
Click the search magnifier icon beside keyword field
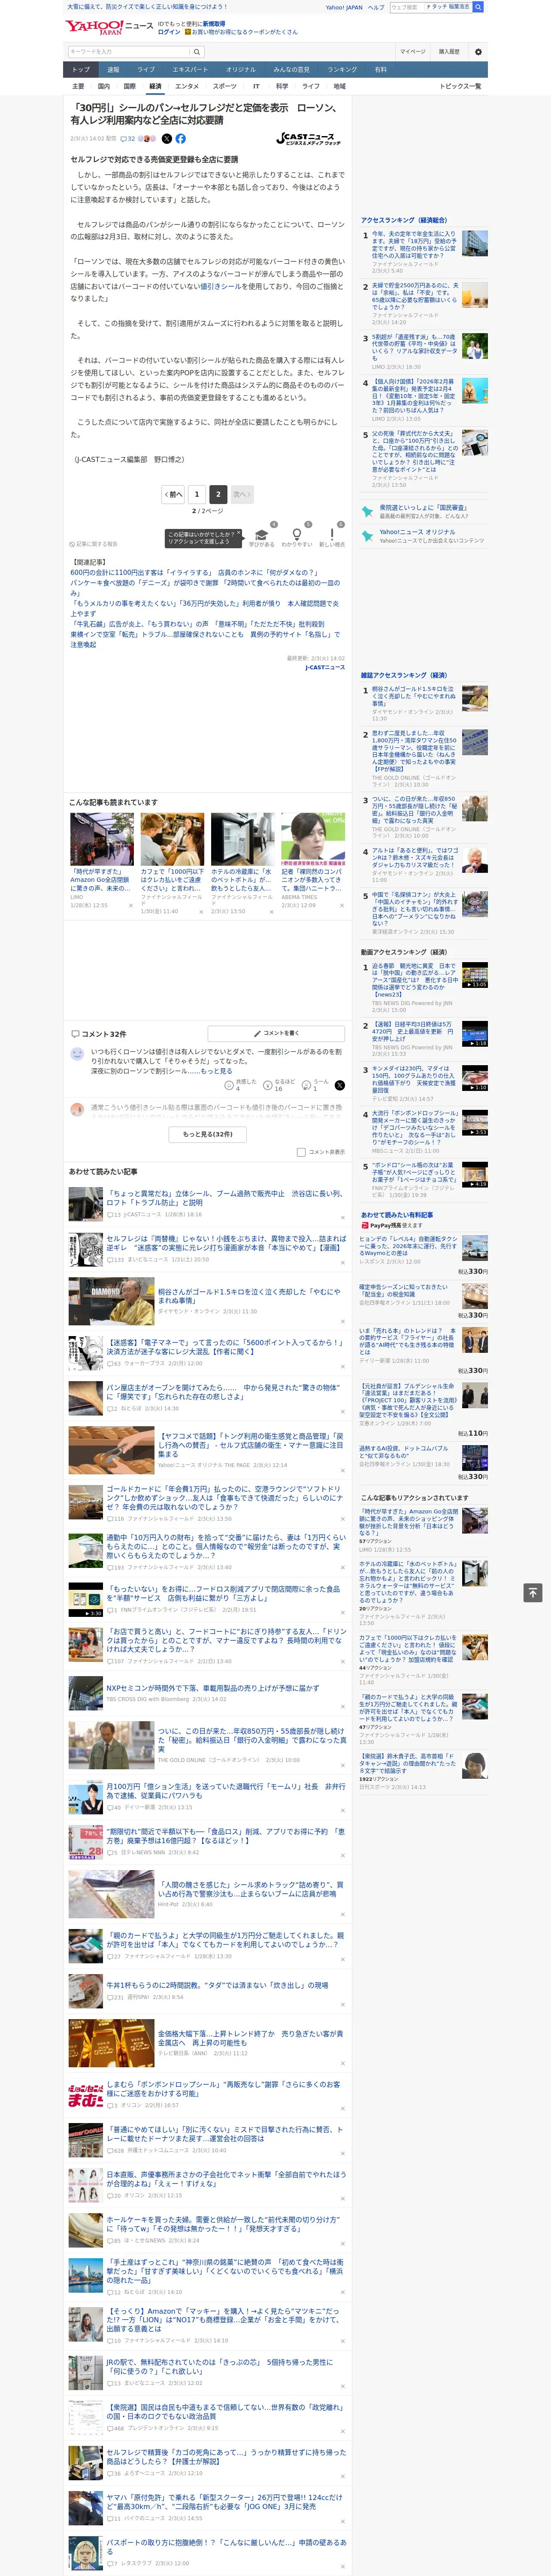click(x=197, y=52)
